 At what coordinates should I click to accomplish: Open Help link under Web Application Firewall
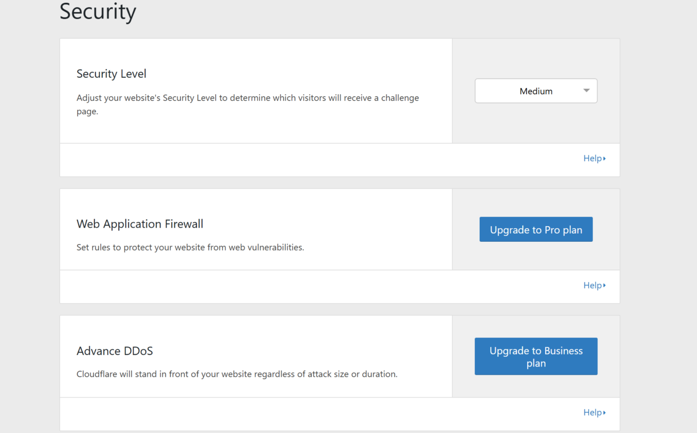tap(592, 285)
